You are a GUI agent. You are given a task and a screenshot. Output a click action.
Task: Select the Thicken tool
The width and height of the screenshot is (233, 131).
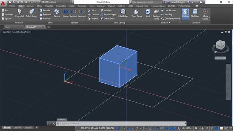pos(93,15)
